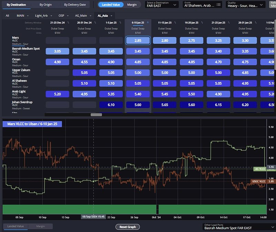Open the list icon in the Grade selector
This screenshot has height=232, width=276.
218,5
